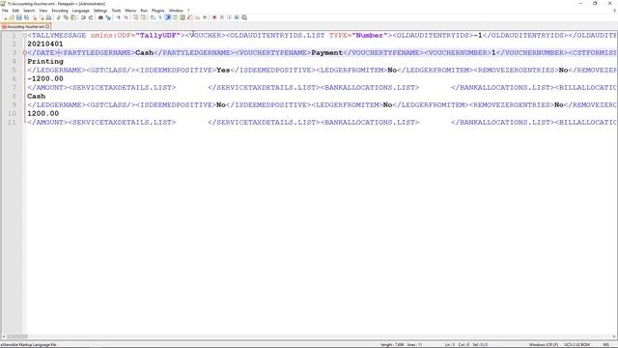Click the Ln/Col position in status bar
Screen dimensions: 618x348
pos(466,344)
